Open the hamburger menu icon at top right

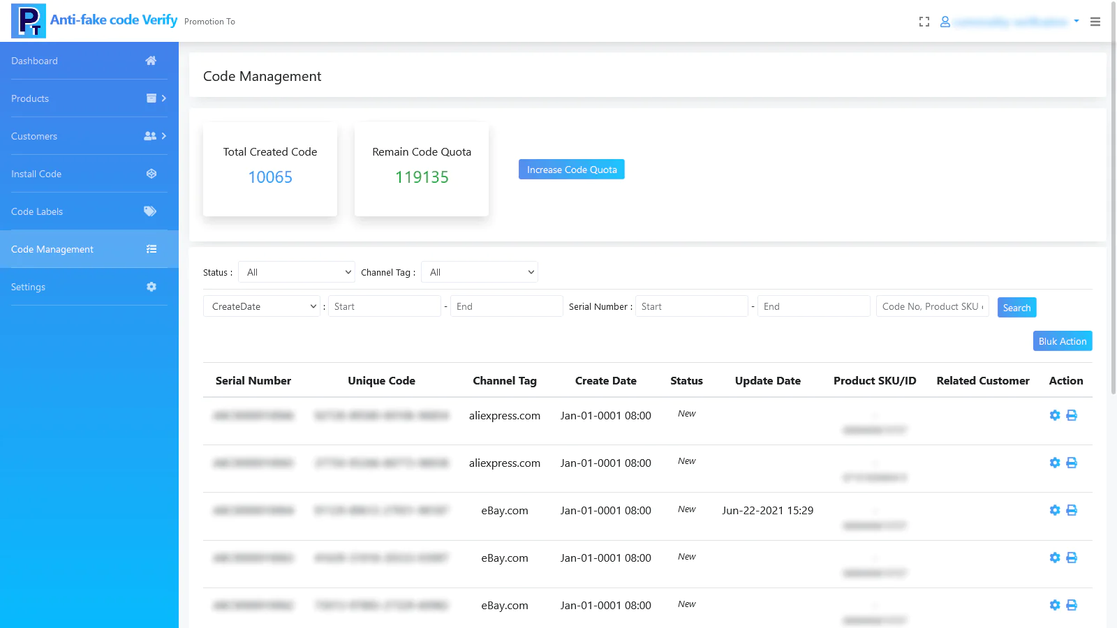pyautogui.click(x=1095, y=22)
